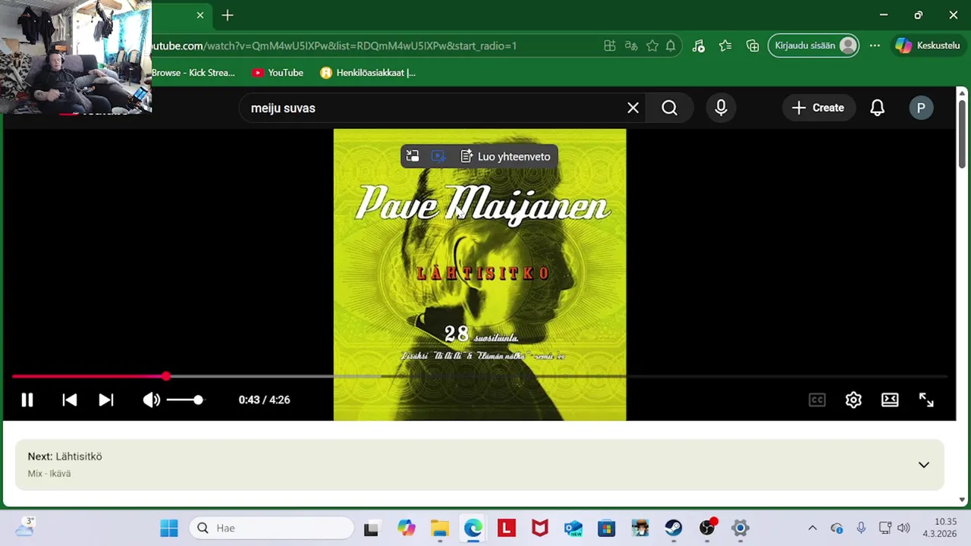Open picture-in-picture from the video overlay
Viewport: 971px width, 546px height.
[413, 156]
